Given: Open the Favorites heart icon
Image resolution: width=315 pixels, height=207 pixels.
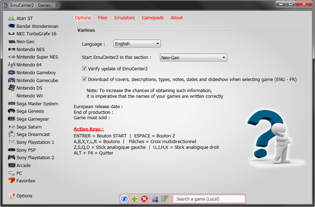Looking at the screenshot, I should (x=12, y=180).
